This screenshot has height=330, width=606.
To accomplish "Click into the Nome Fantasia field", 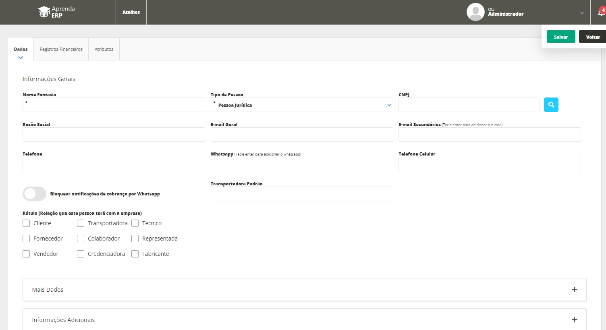I will click(x=114, y=105).
